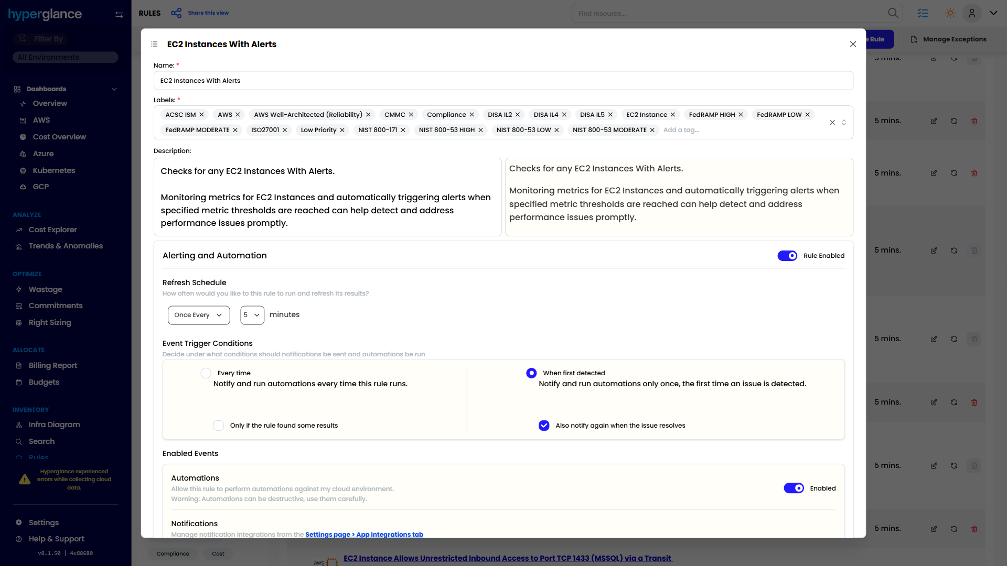Click the share this view icon
Image resolution: width=1007 pixels, height=566 pixels.
[x=176, y=13]
